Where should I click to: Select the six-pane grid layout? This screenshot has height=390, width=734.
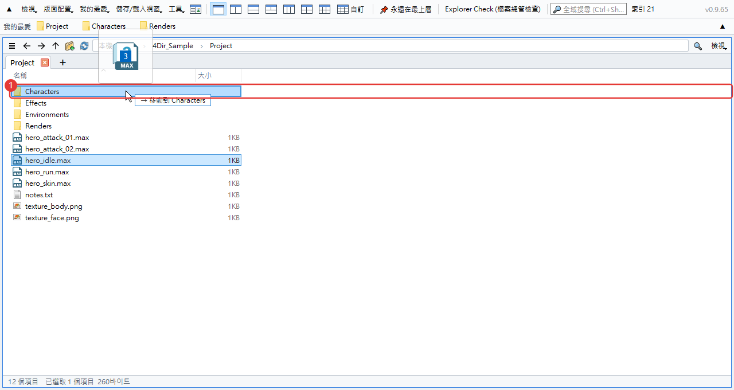tap(325, 9)
